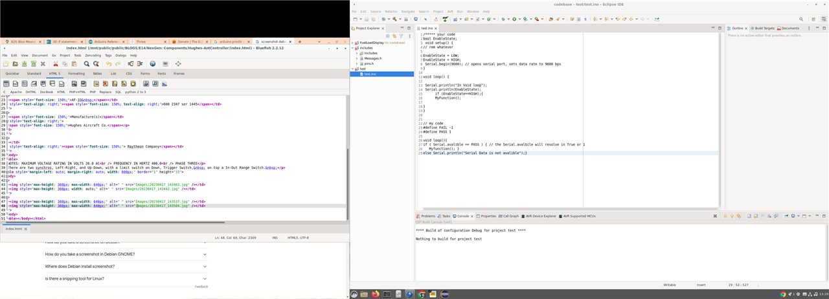The image size is (829, 299).
Task: Click the Firefox icon in the taskbar
Action: (375, 294)
